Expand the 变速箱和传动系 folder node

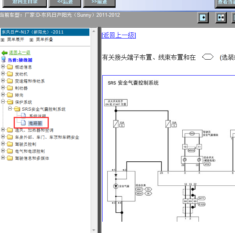pos(3,80)
